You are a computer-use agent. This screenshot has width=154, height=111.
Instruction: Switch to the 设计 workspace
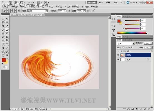coord(101,3)
